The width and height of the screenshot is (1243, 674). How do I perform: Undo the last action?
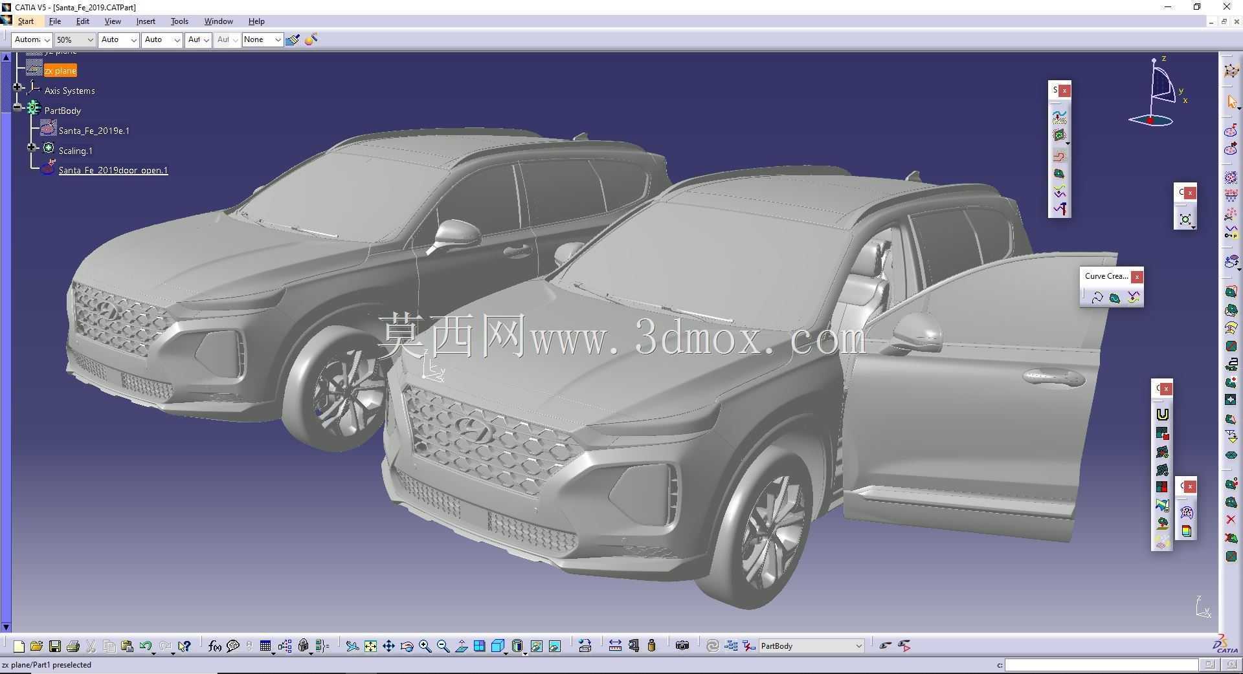point(145,646)
